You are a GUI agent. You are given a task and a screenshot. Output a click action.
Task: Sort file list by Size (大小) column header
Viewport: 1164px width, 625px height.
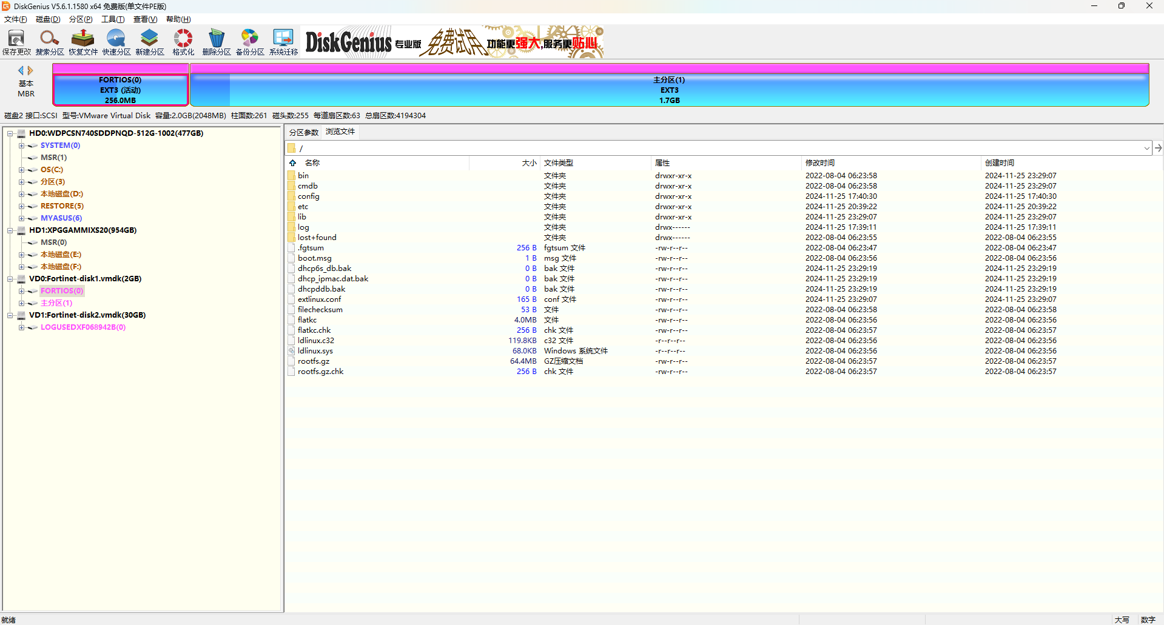[529, 163]
